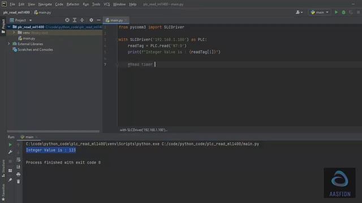Screen dimensions: 362x203
Task: Open the Run menu
Action: click(x=85, y=4)
